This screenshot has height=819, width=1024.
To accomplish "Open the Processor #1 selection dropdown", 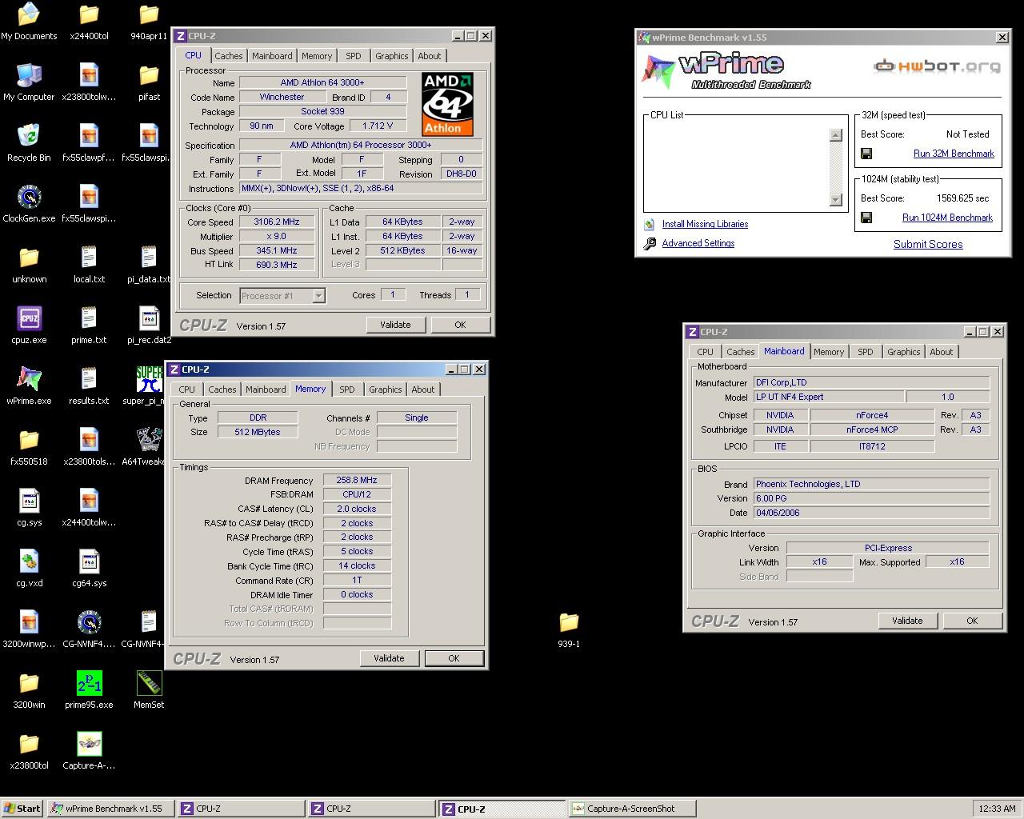I will (282, 296).
